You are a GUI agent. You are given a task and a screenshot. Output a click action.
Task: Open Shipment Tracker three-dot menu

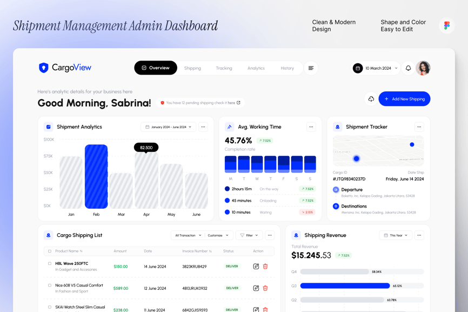(419, 127)
